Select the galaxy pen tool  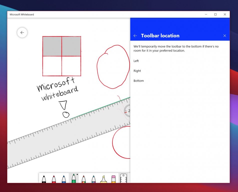click(x=94, y=179)
